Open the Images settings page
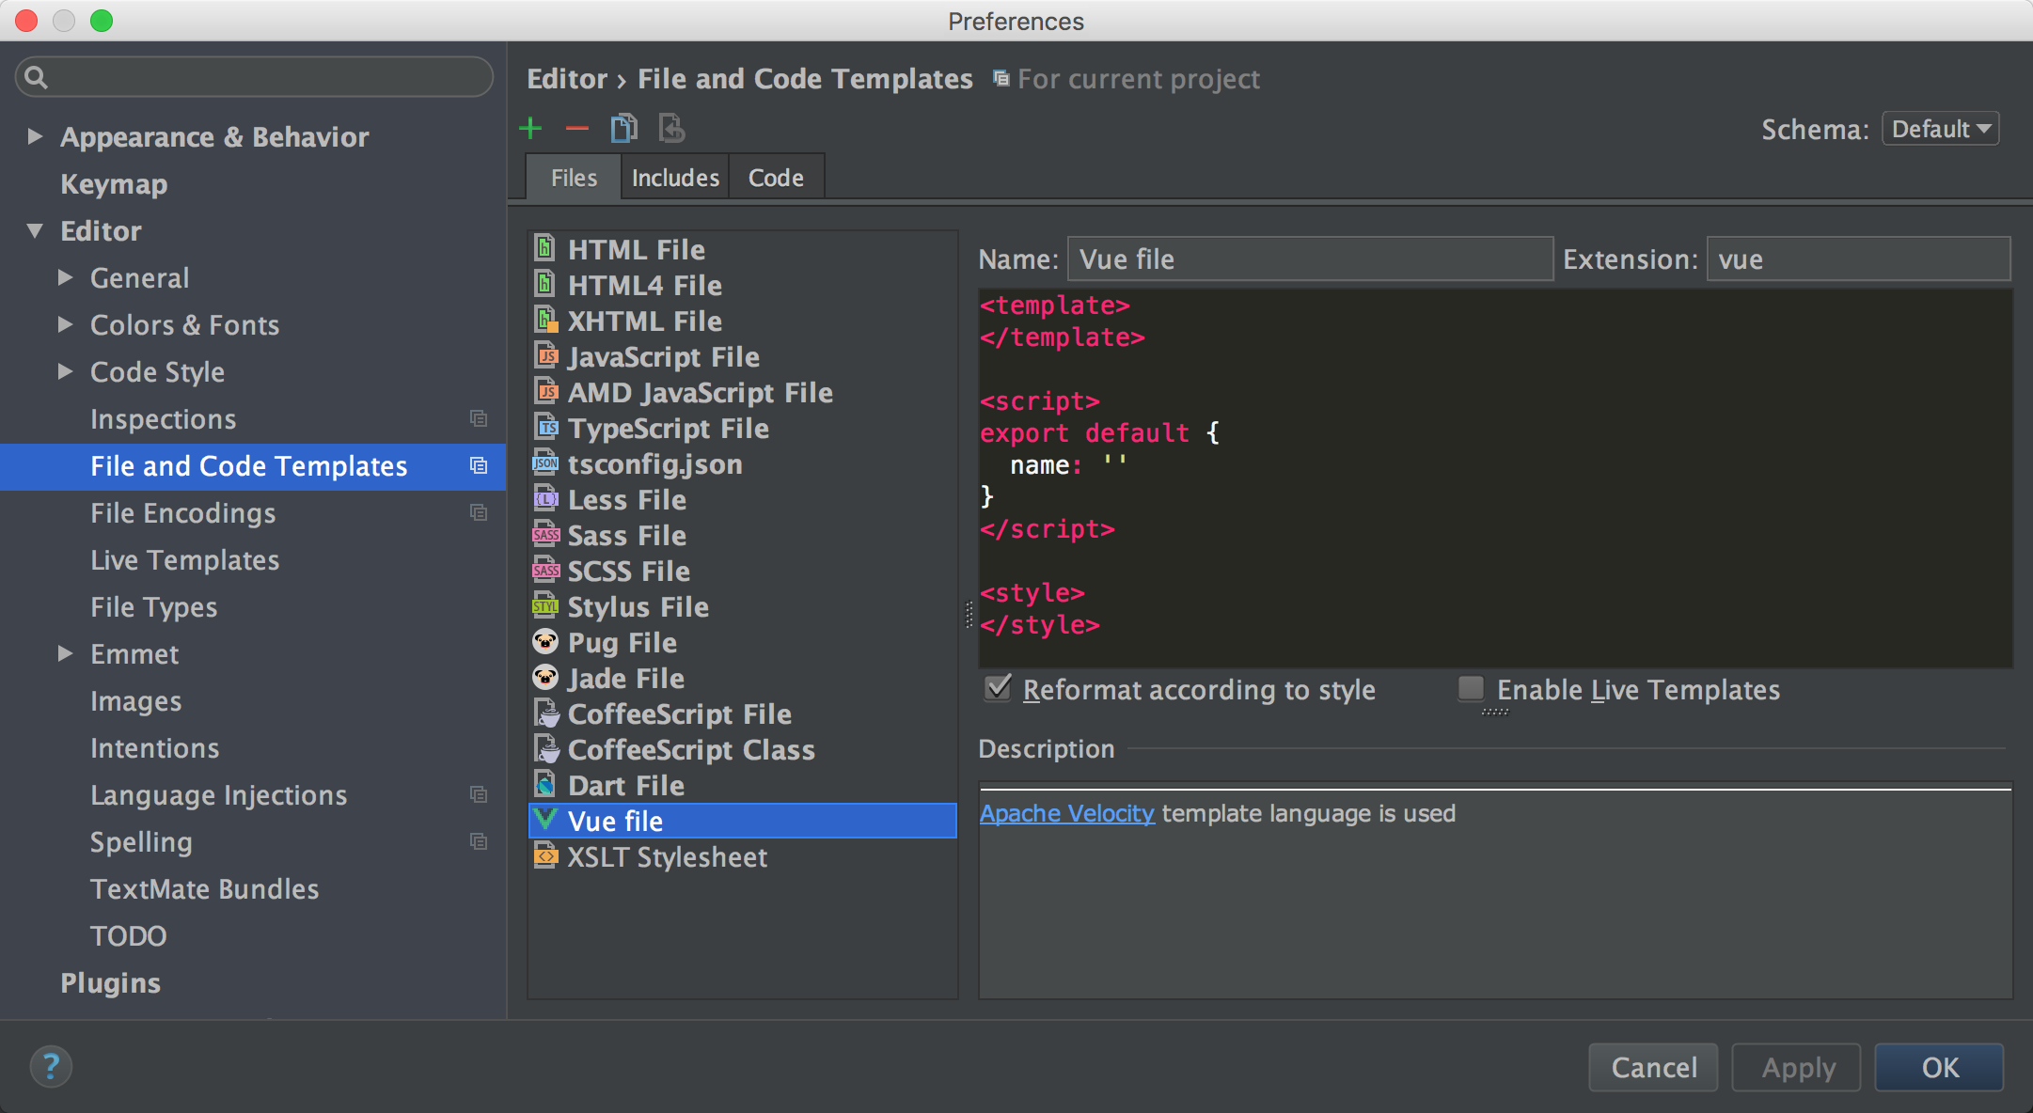This screenshot has width=2033, height=1113. click(x=135, y=701)
